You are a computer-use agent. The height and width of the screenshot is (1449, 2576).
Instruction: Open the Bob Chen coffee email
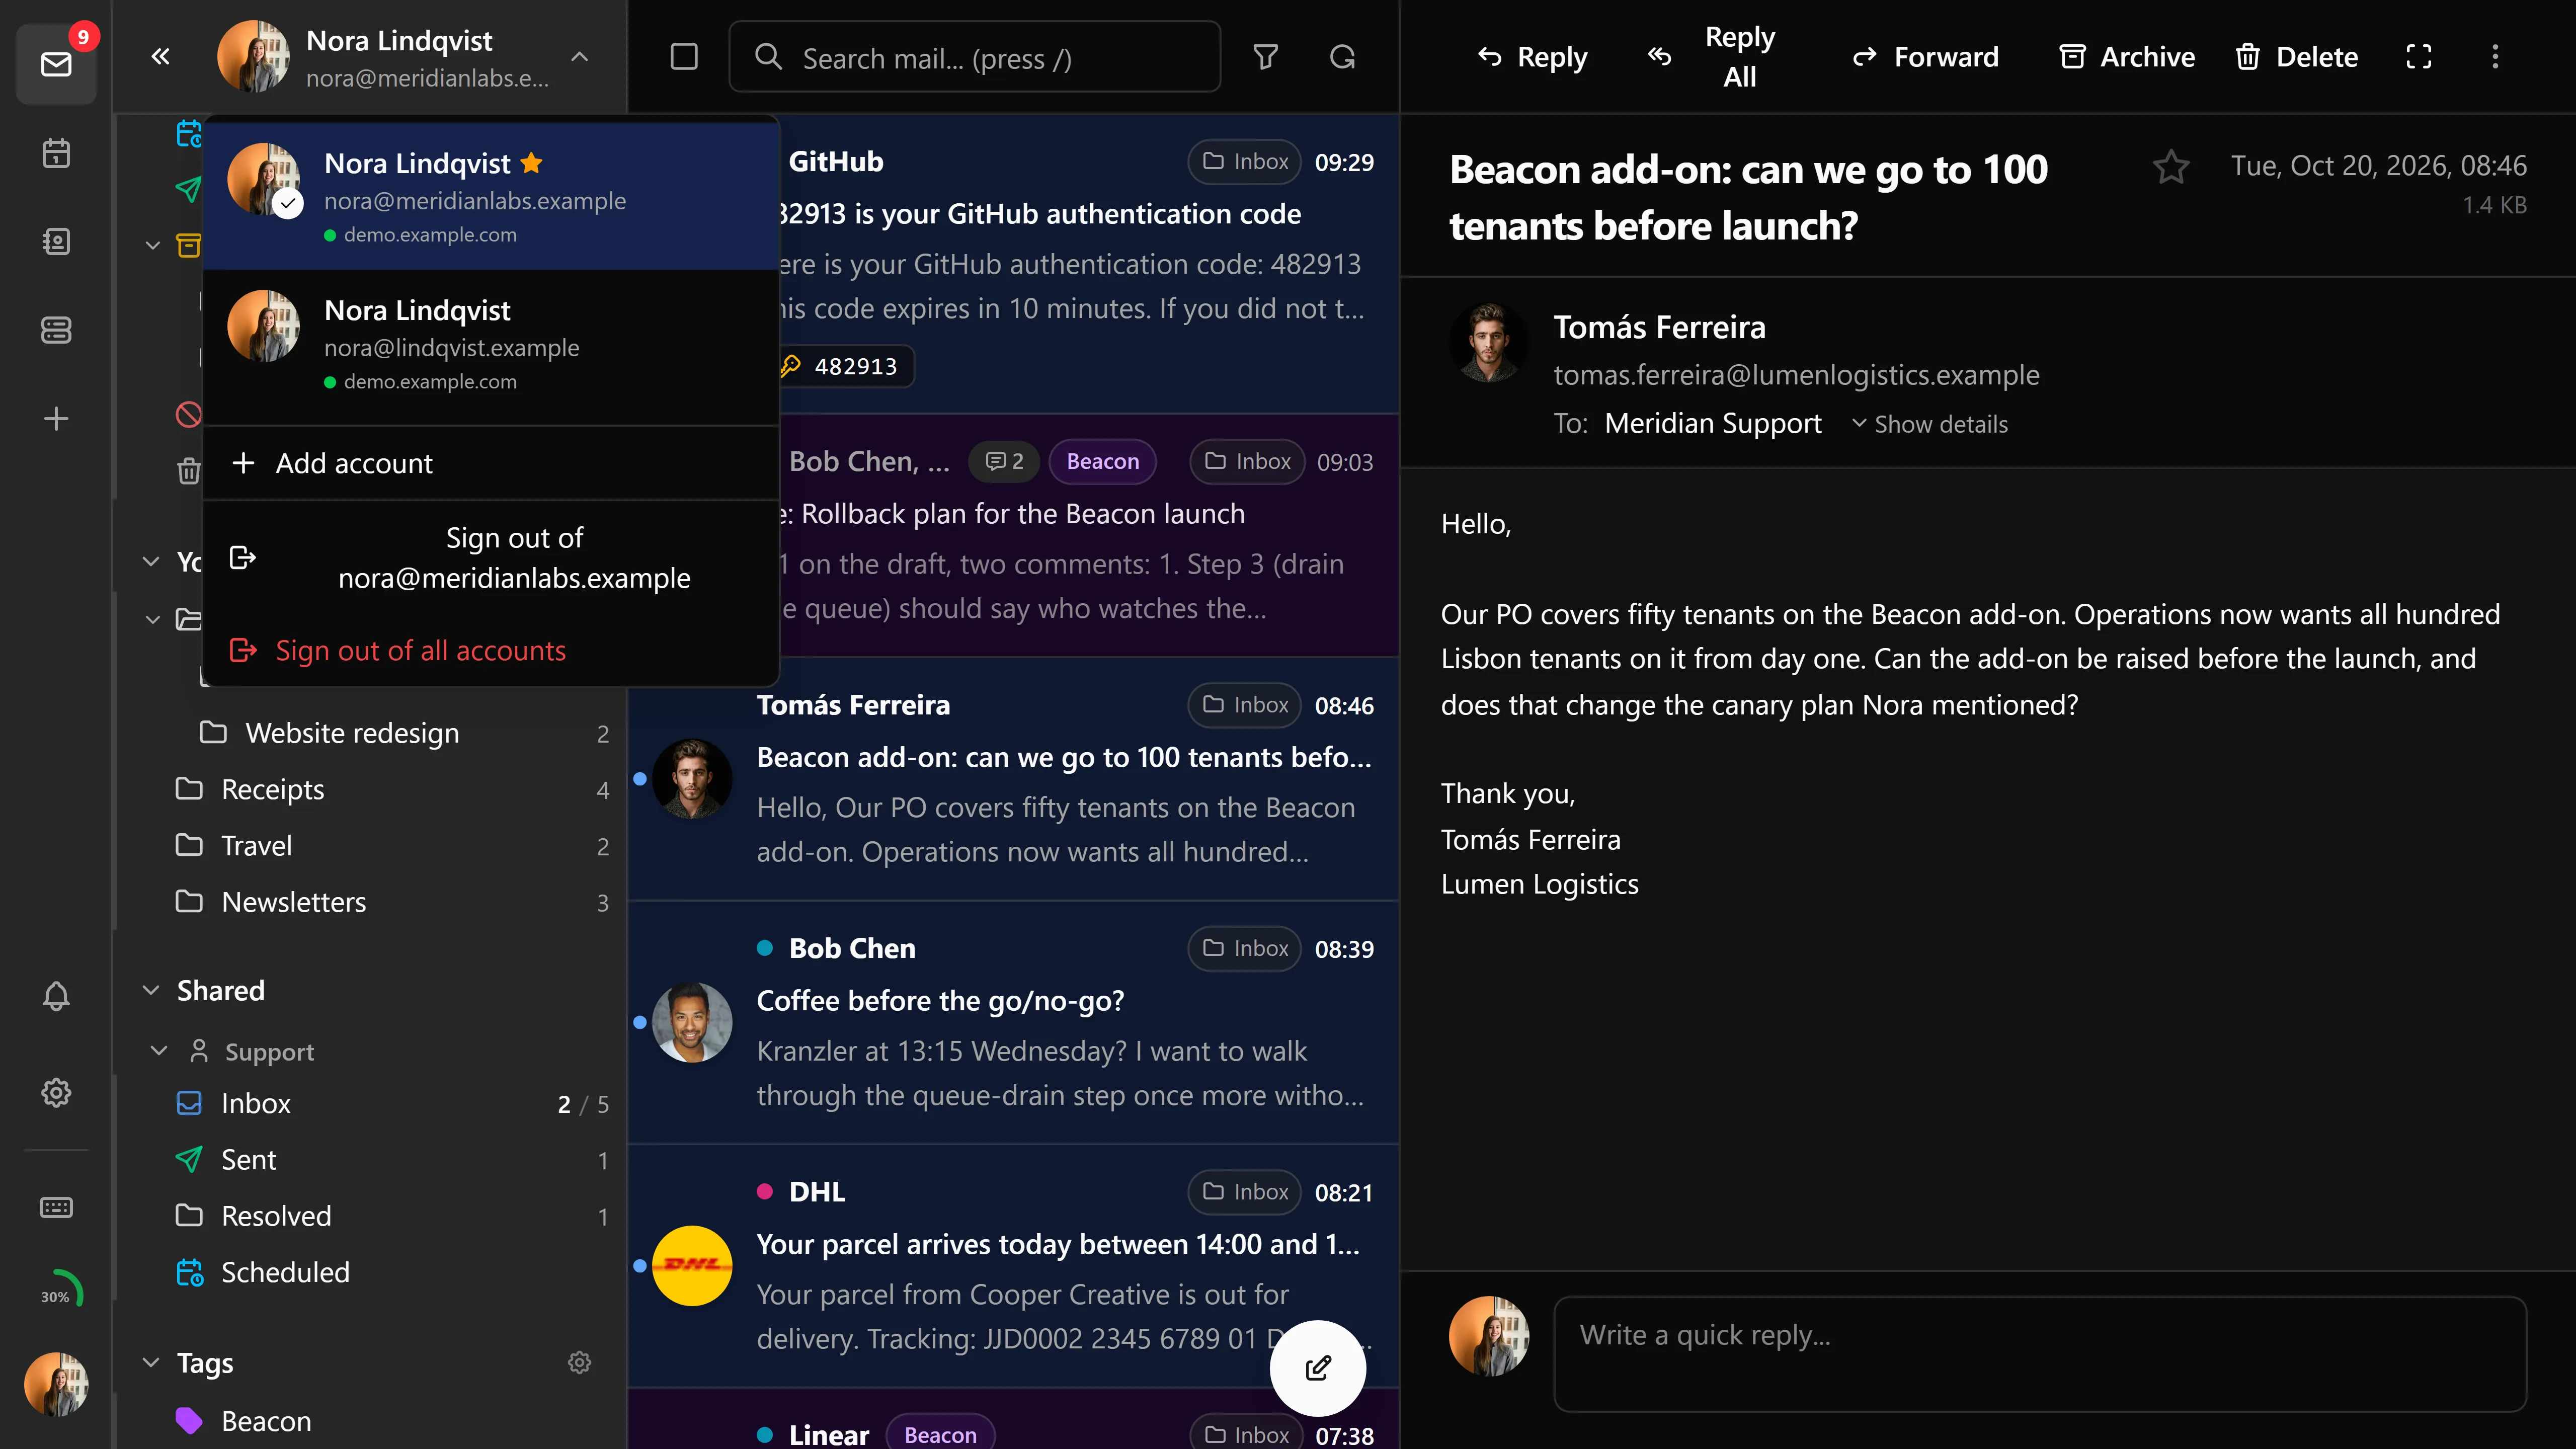[1013, 1022]
